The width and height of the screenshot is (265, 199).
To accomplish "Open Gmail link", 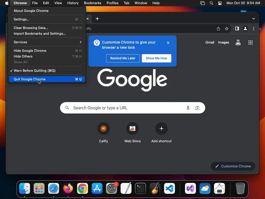I will coord(210,42).
